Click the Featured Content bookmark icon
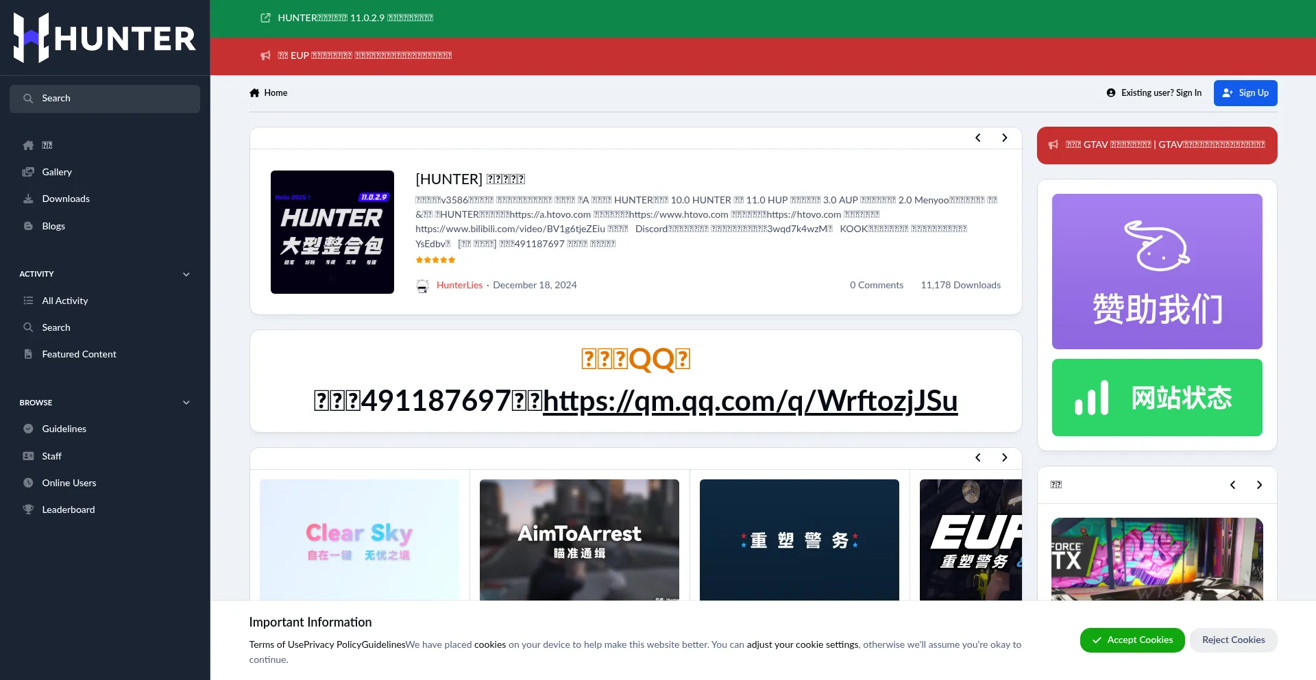 [x=28, y=354]
